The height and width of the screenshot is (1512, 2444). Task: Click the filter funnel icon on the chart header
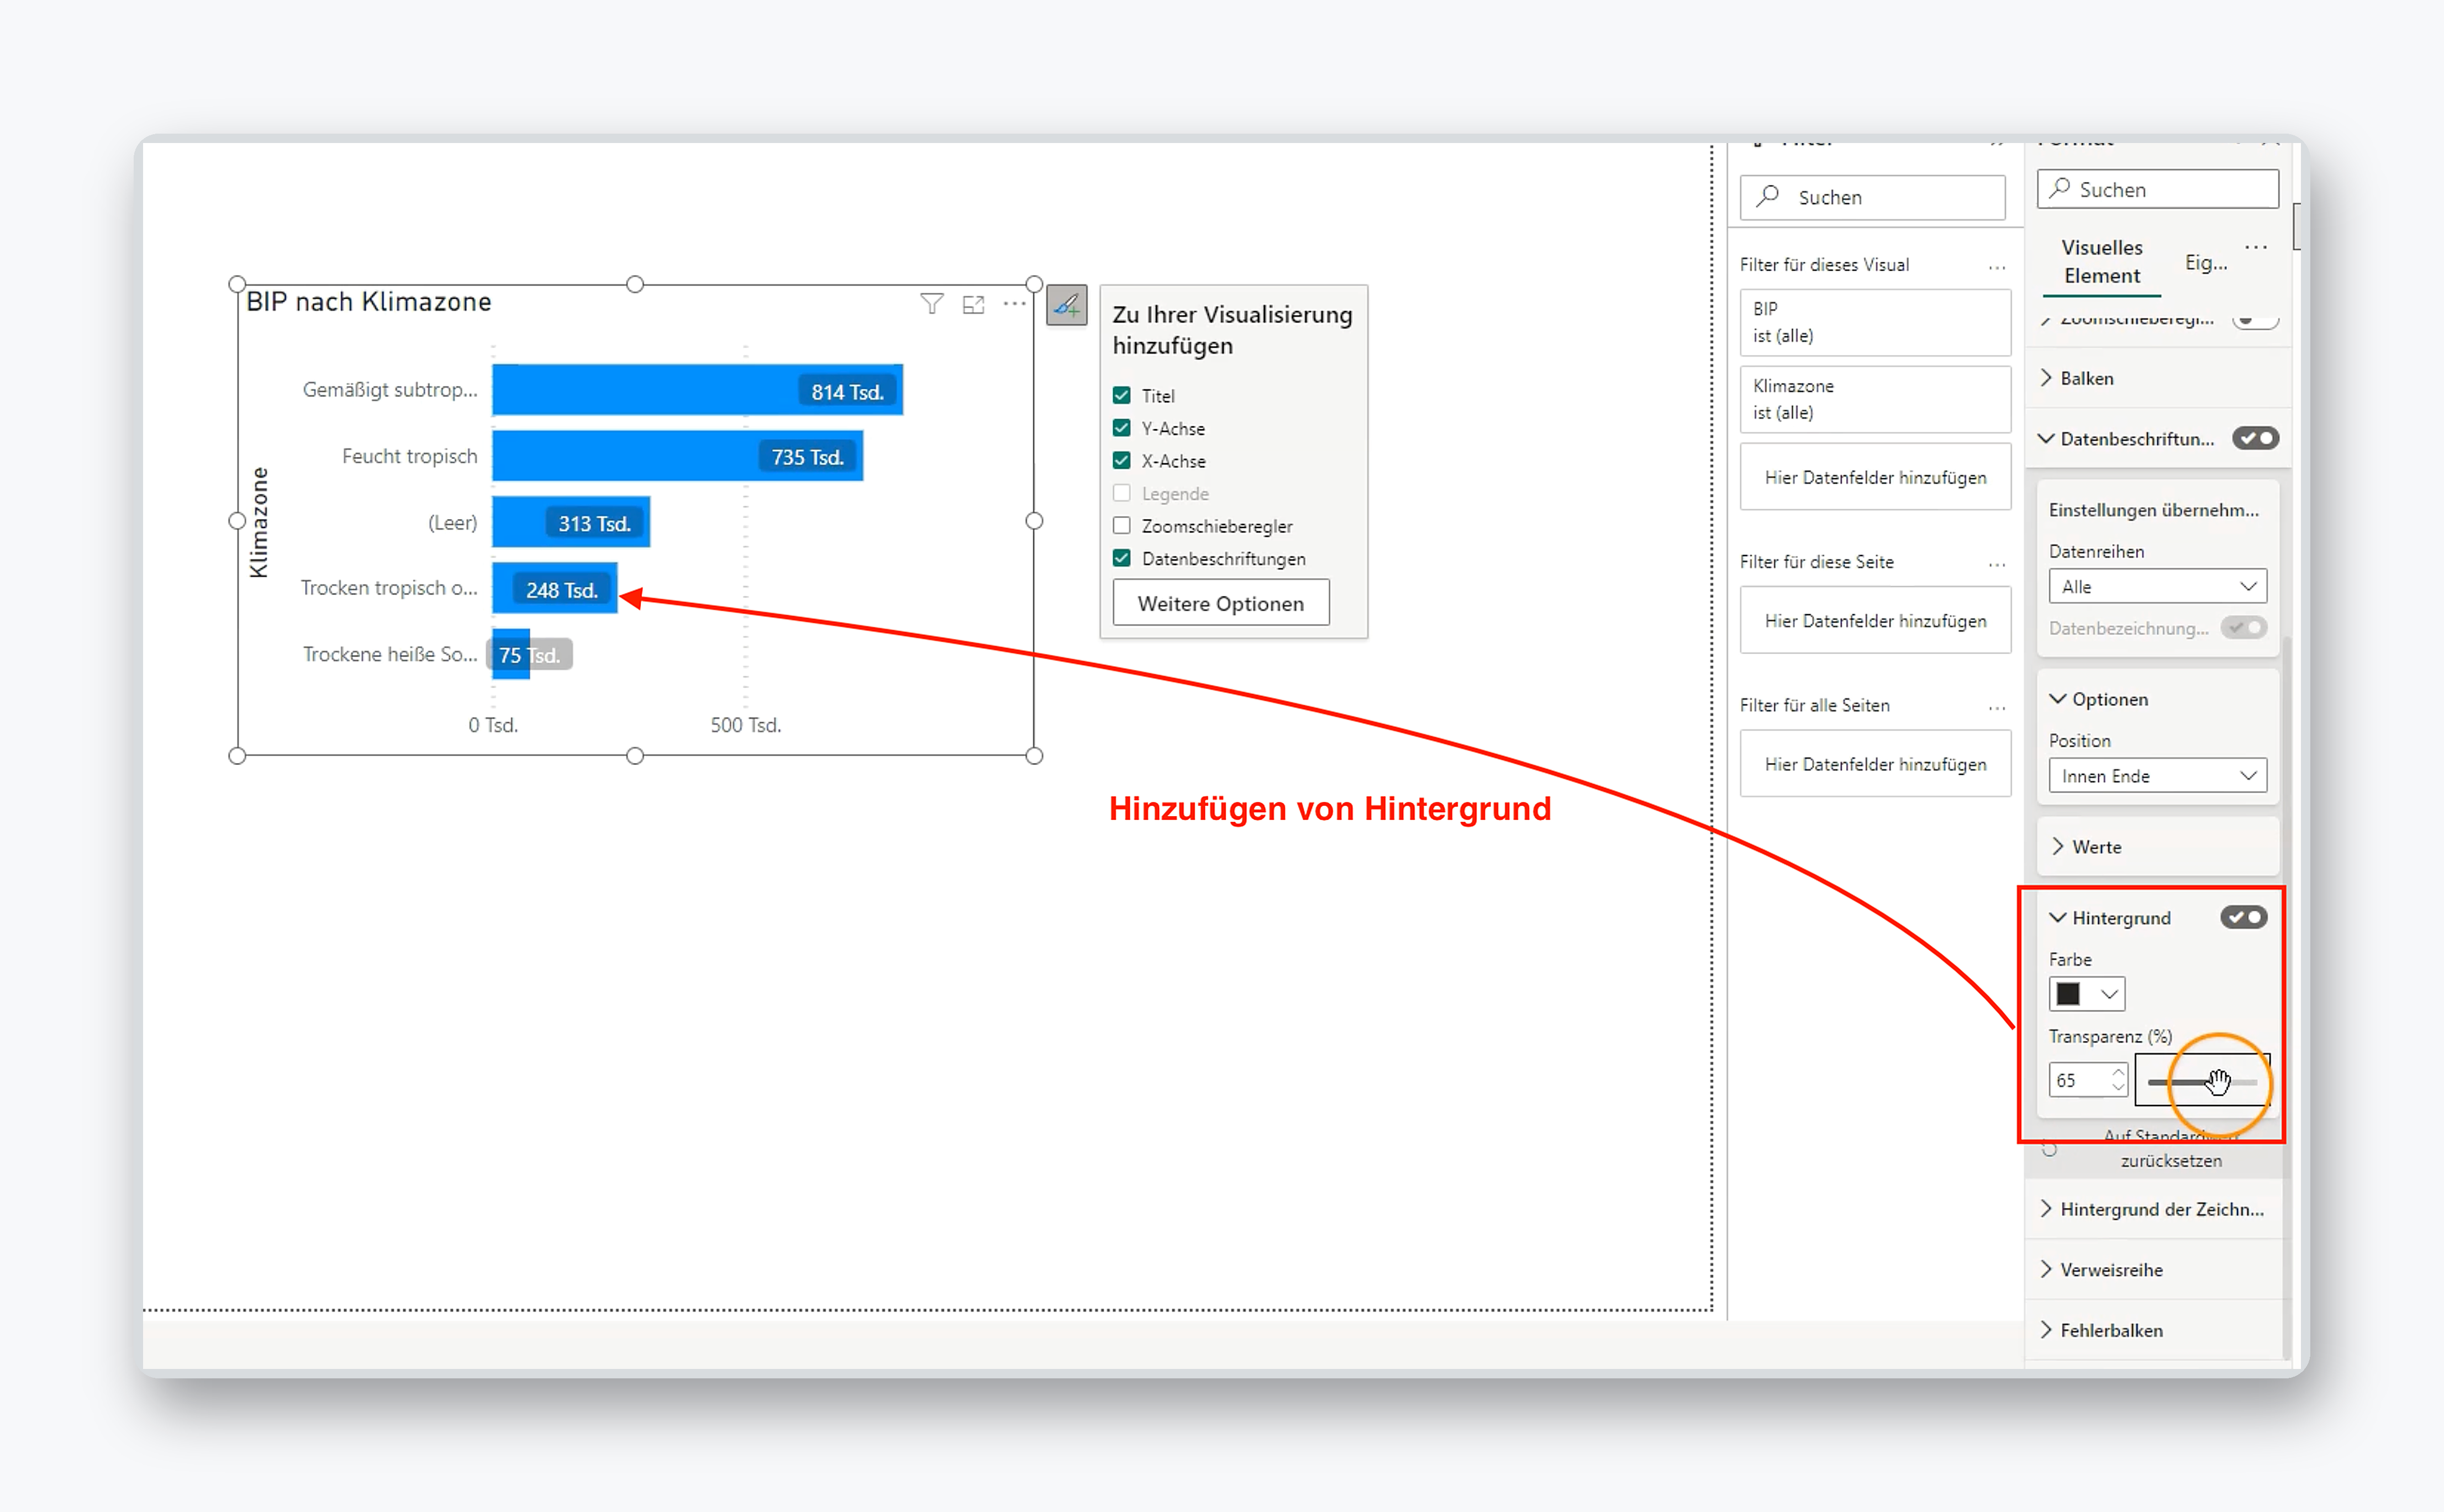coord(931,303)
